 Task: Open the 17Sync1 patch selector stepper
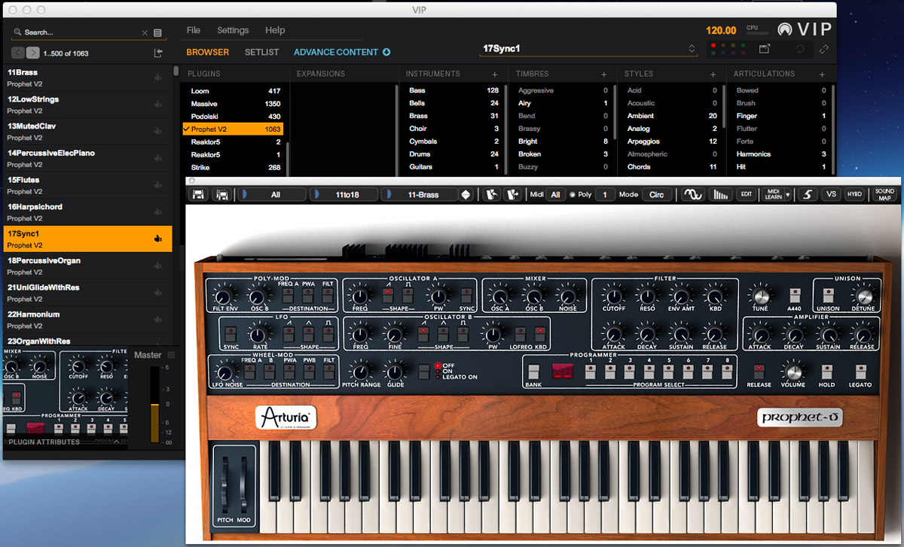(692, 49)
